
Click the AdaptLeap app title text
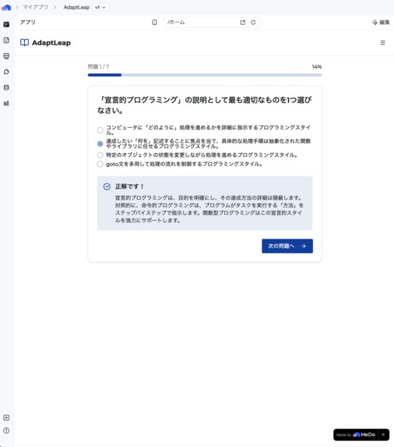point(51,43)
